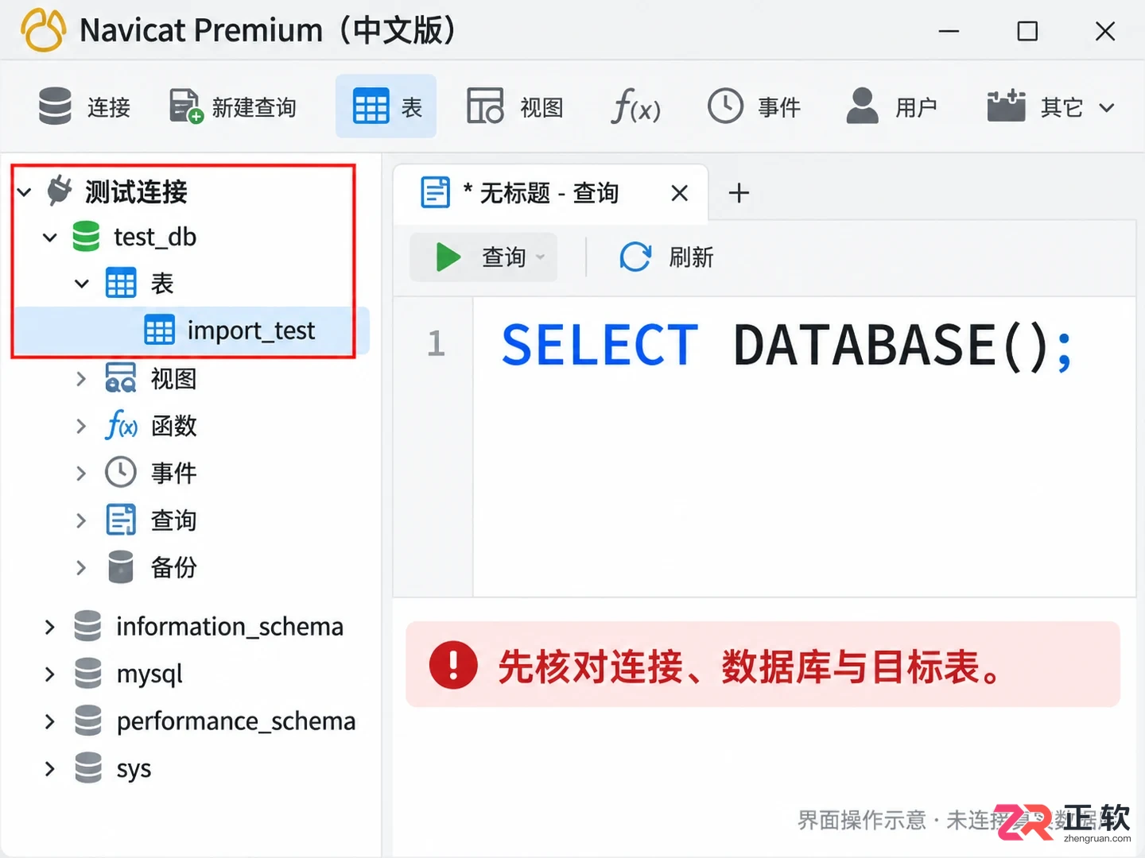Select the performance_schema database name
Viewport: 1145px width, 858px height.
(236, 721)
